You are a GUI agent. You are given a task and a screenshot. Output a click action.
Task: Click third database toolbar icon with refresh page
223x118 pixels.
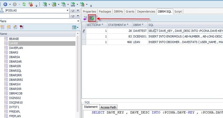pos(63,4)
